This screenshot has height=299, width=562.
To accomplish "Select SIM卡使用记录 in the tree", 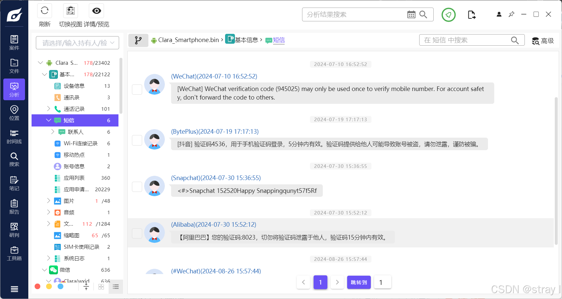I will 82,247.
